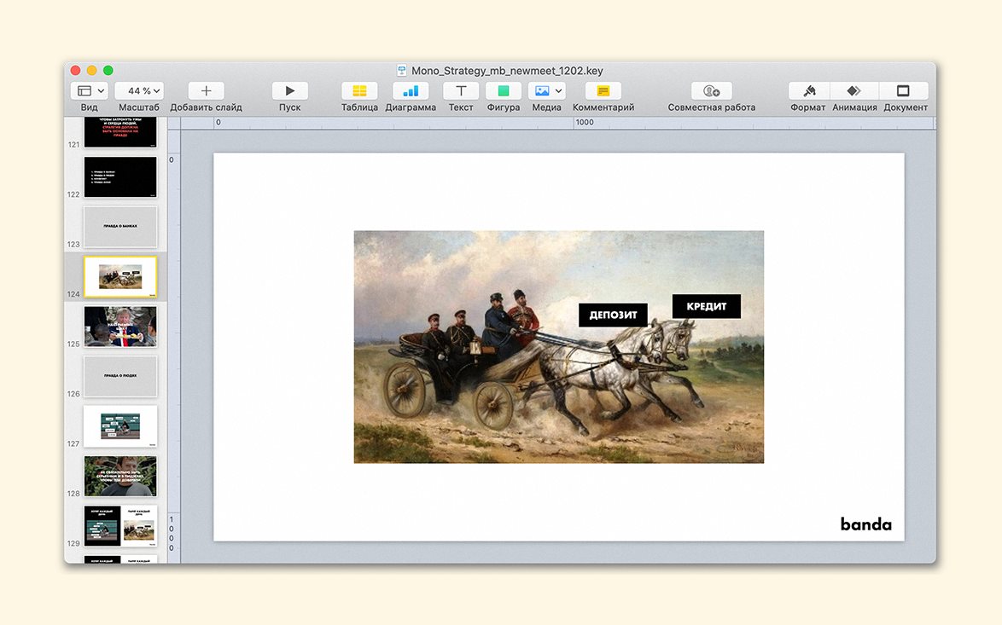Open the View (Вид) menu button

click(89, 90)
